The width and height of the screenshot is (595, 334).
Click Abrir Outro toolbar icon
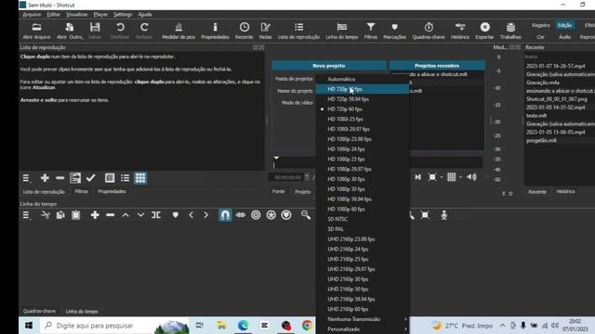(70, 31)
